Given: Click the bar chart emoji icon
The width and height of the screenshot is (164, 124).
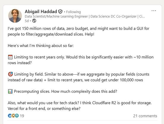Looking at the screenshot, I should point(10,91).
